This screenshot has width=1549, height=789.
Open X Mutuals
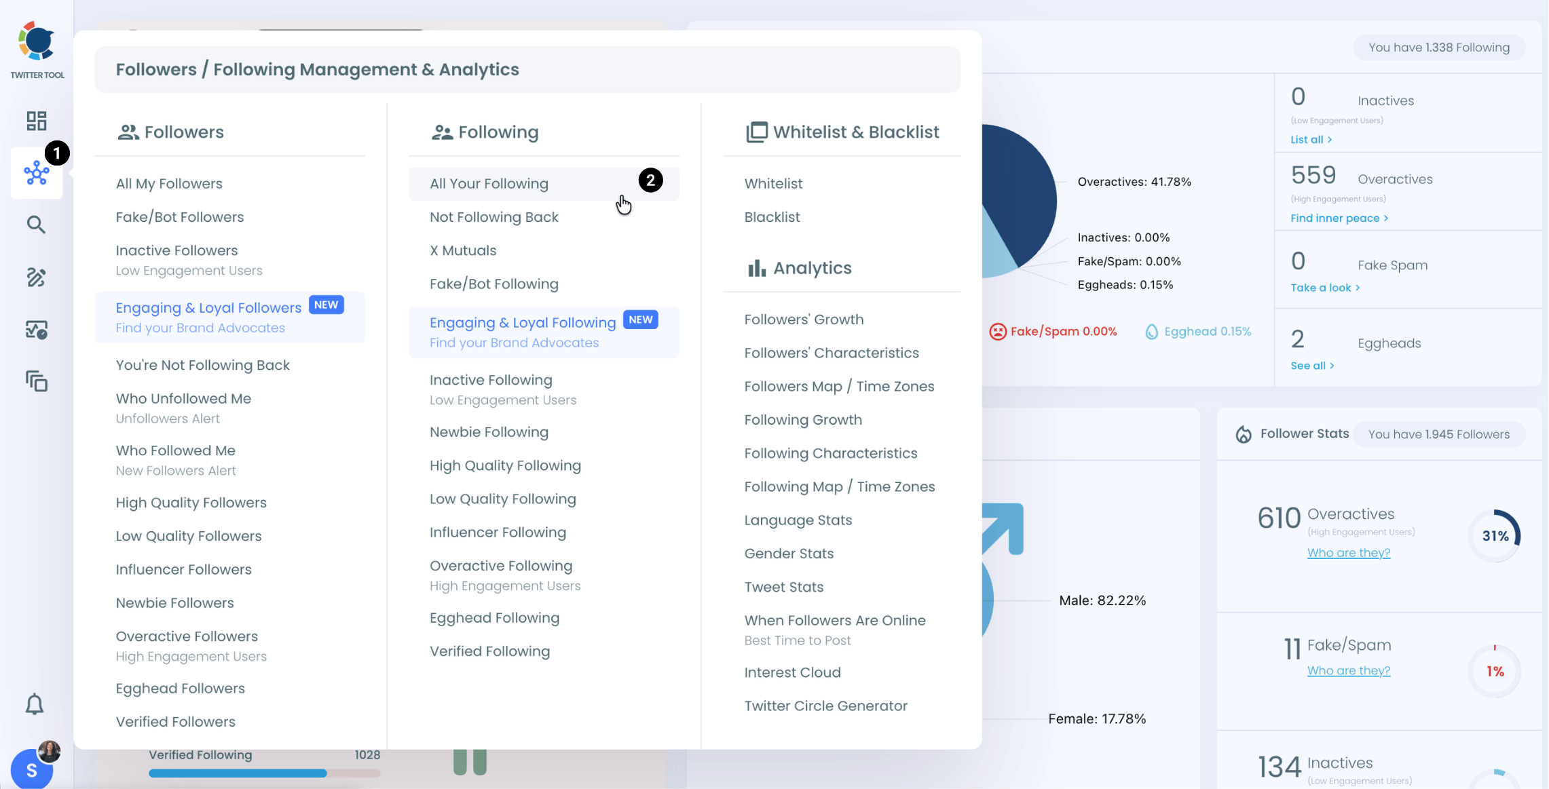coord(463,250)
